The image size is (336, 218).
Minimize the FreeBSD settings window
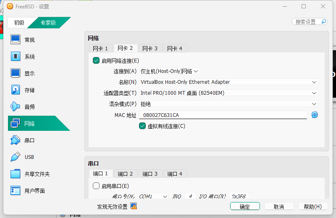tap(285, 6)
